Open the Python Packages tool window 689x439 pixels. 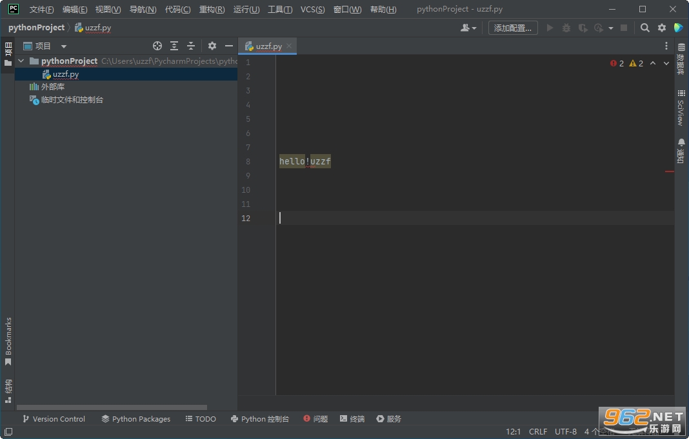tap(135, 419)
